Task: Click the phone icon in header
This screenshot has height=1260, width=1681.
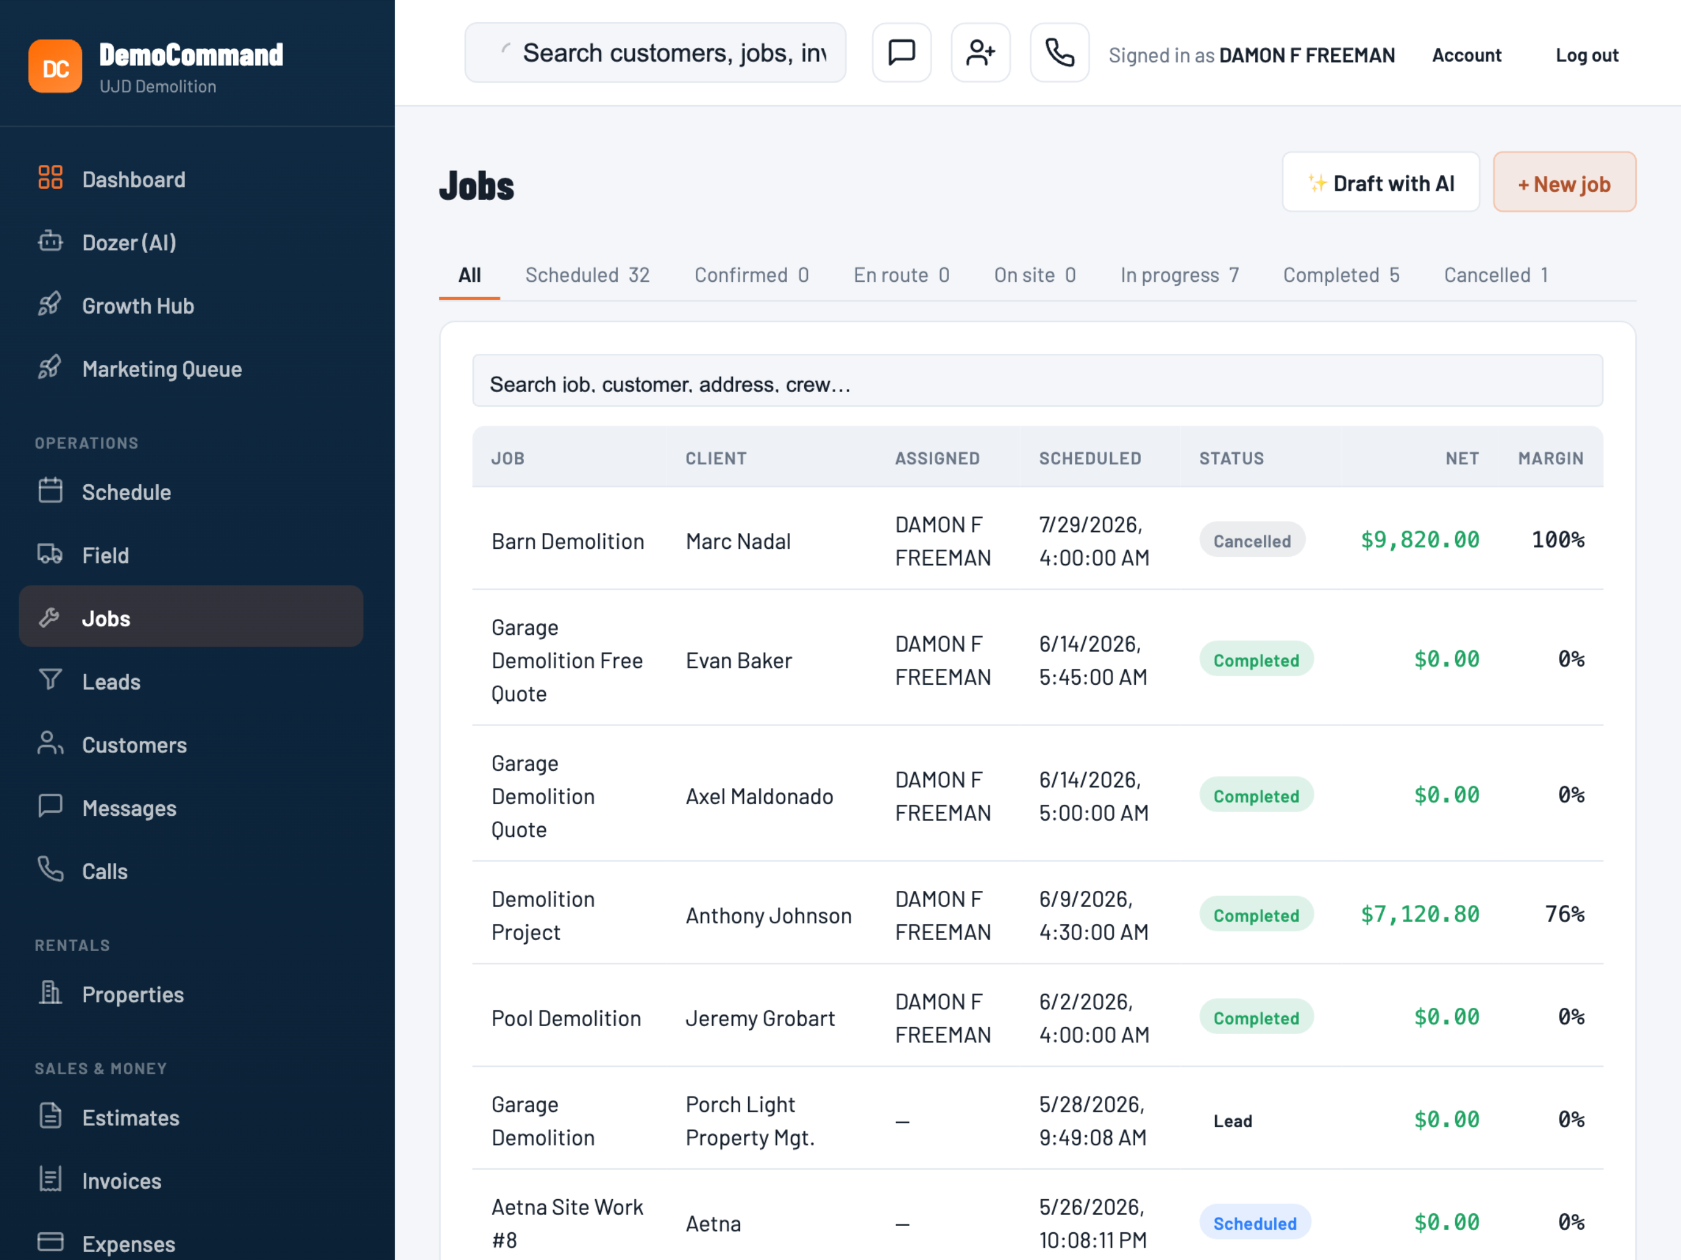Action: pyautogui.click(x=1060, y=52)
